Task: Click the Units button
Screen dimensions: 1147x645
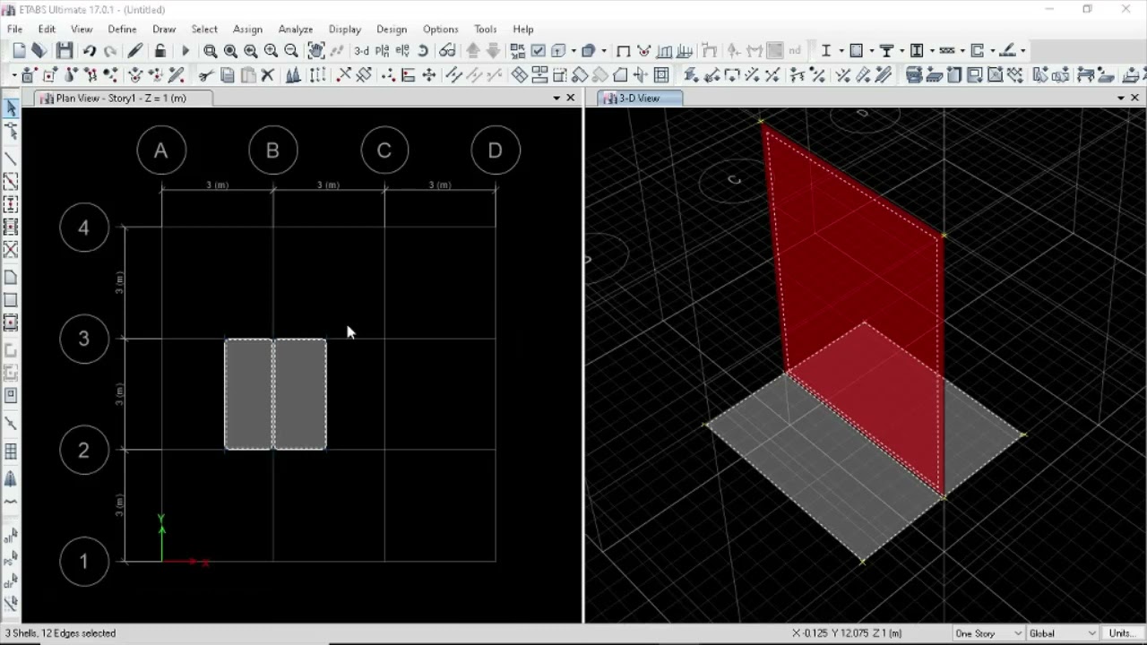Action: (x=1122, y=633)
